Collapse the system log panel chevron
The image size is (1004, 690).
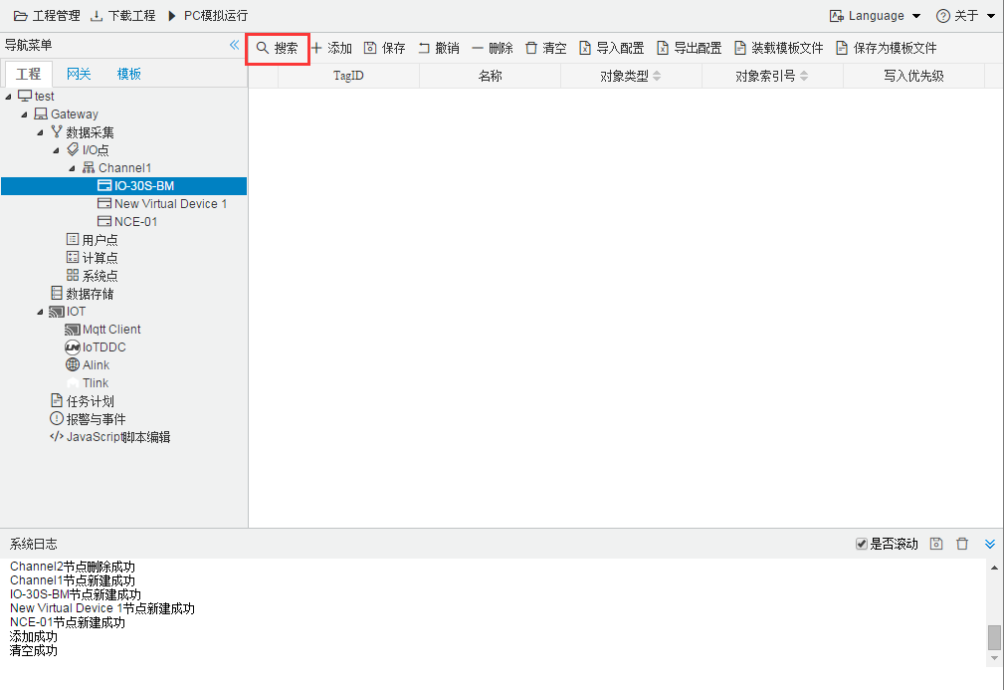[x=990, y=544]
